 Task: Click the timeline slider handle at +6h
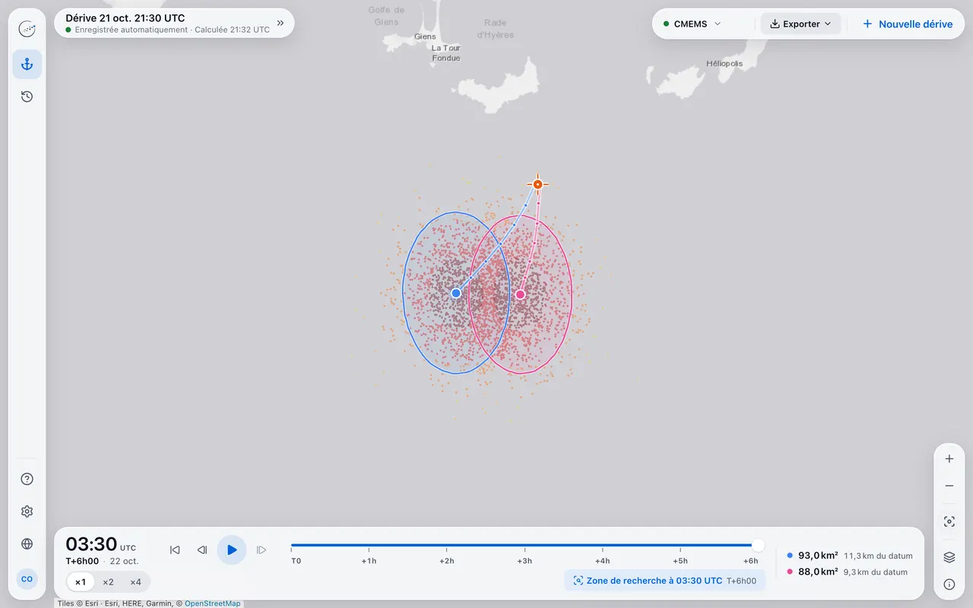(x=758, y=545)
